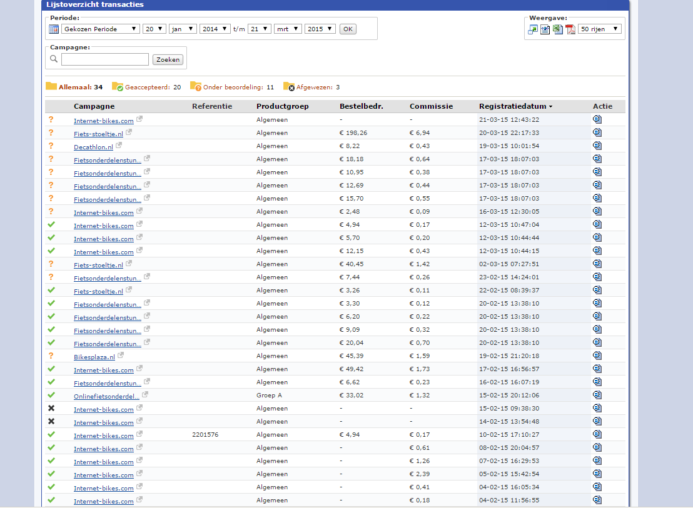Viewport: 693px width, 508px height.
Task: Sort by Referentie column header
Action: (x=211, y=106)
